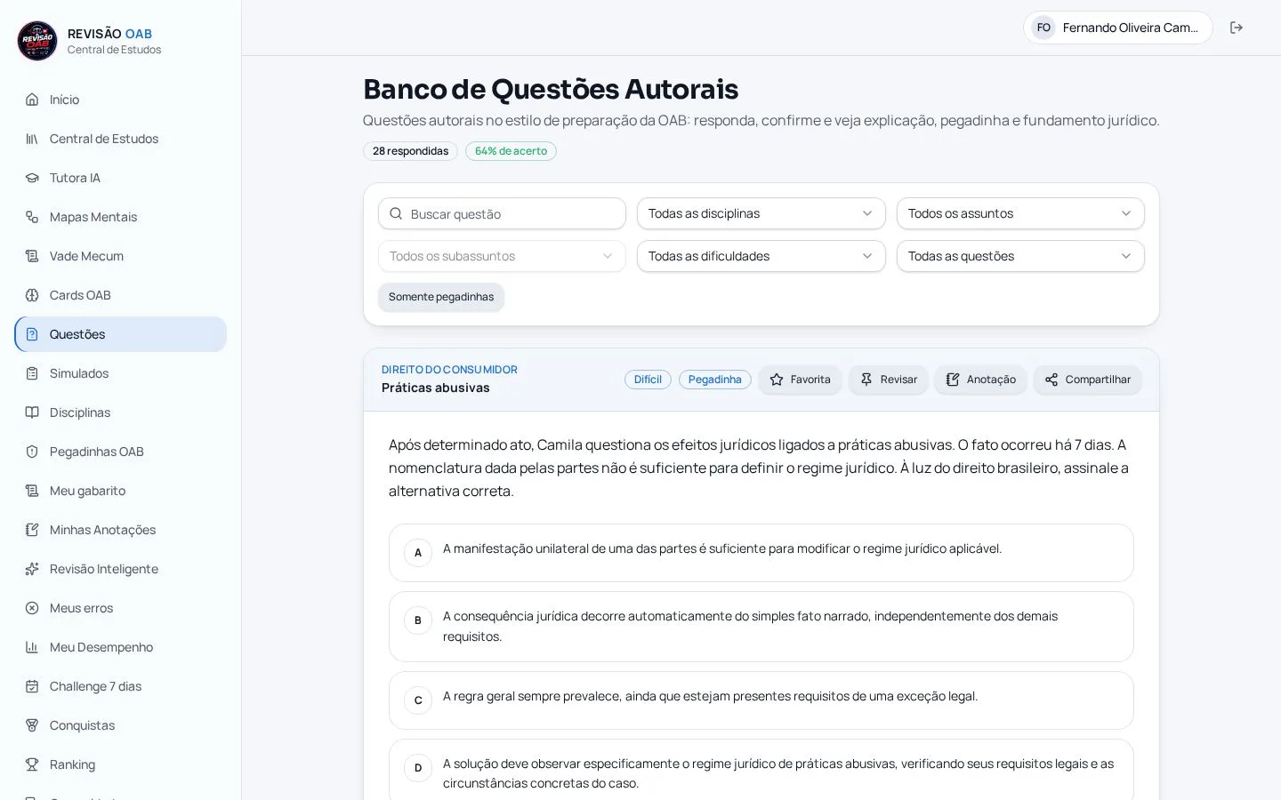Click the Central de Estudos library icon
This screenshot has height=800, width=1281.
(32, 139)
